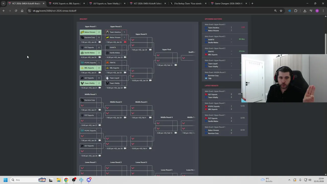327x184 pixels.
Task: Click the video icon beside the Upper Final Feb 13 time
Action: tap(176, 65)
